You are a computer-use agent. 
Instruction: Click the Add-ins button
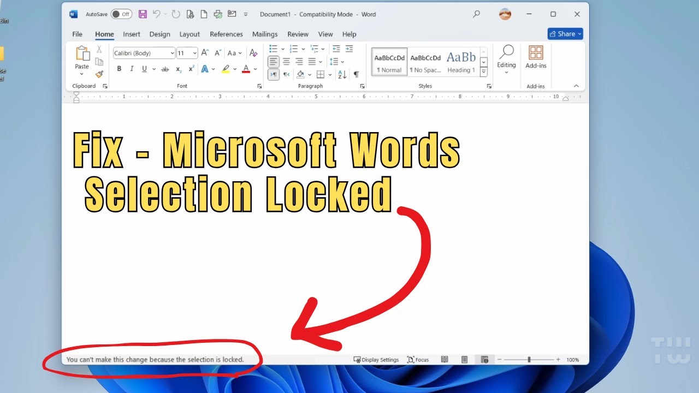point(536,57)
